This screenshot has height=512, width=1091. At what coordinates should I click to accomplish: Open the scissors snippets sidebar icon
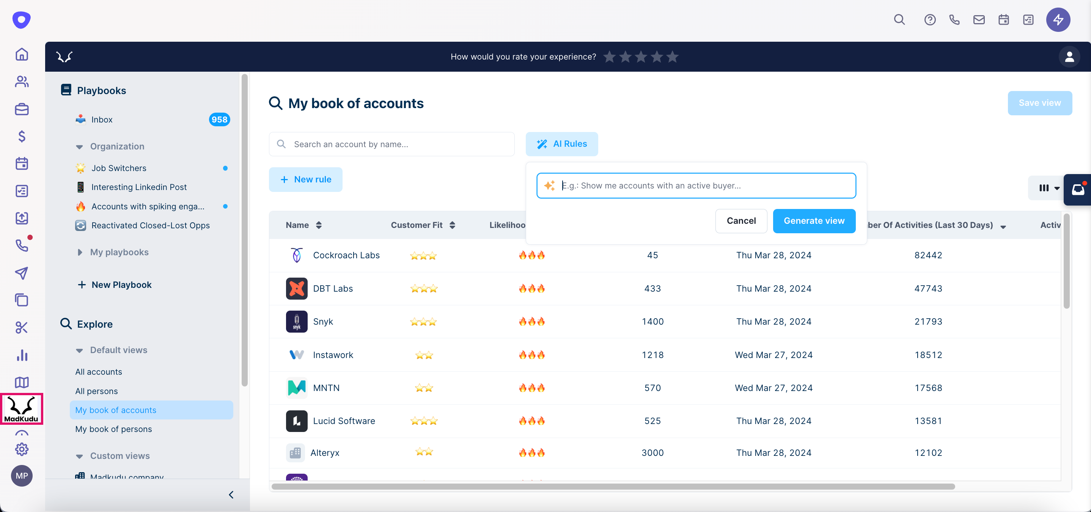pyautogui.click(x=22, y=327)
